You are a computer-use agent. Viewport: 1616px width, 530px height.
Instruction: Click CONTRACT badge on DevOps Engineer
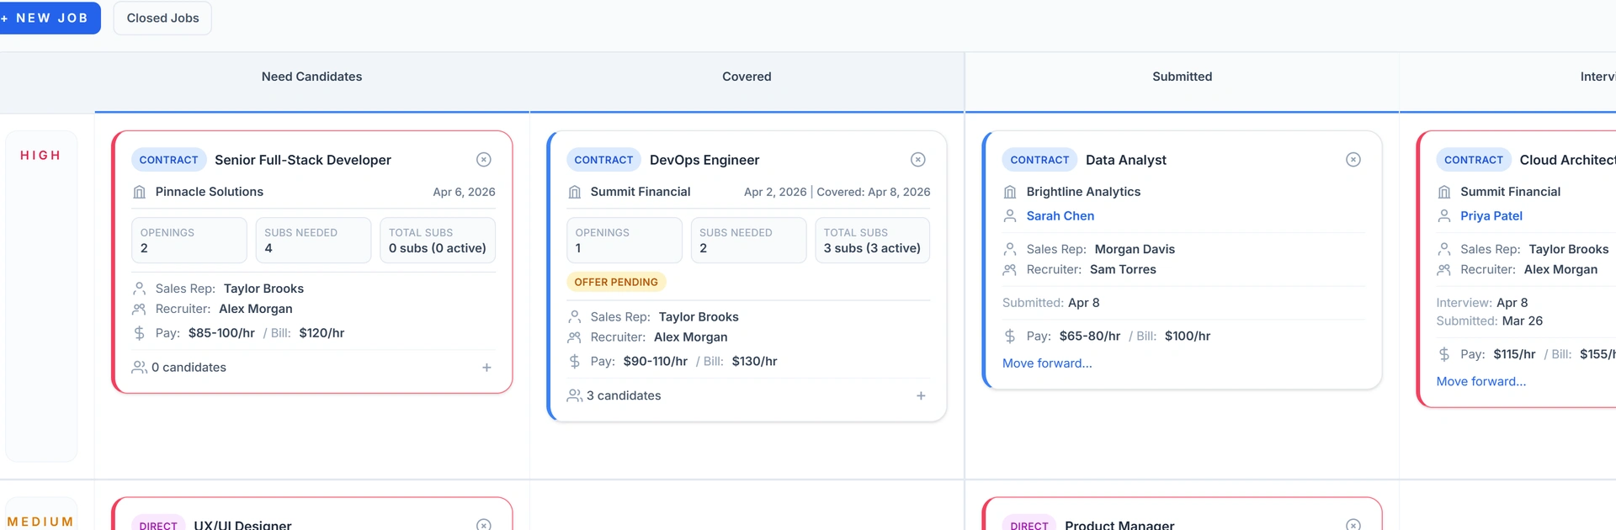point(603,160)
